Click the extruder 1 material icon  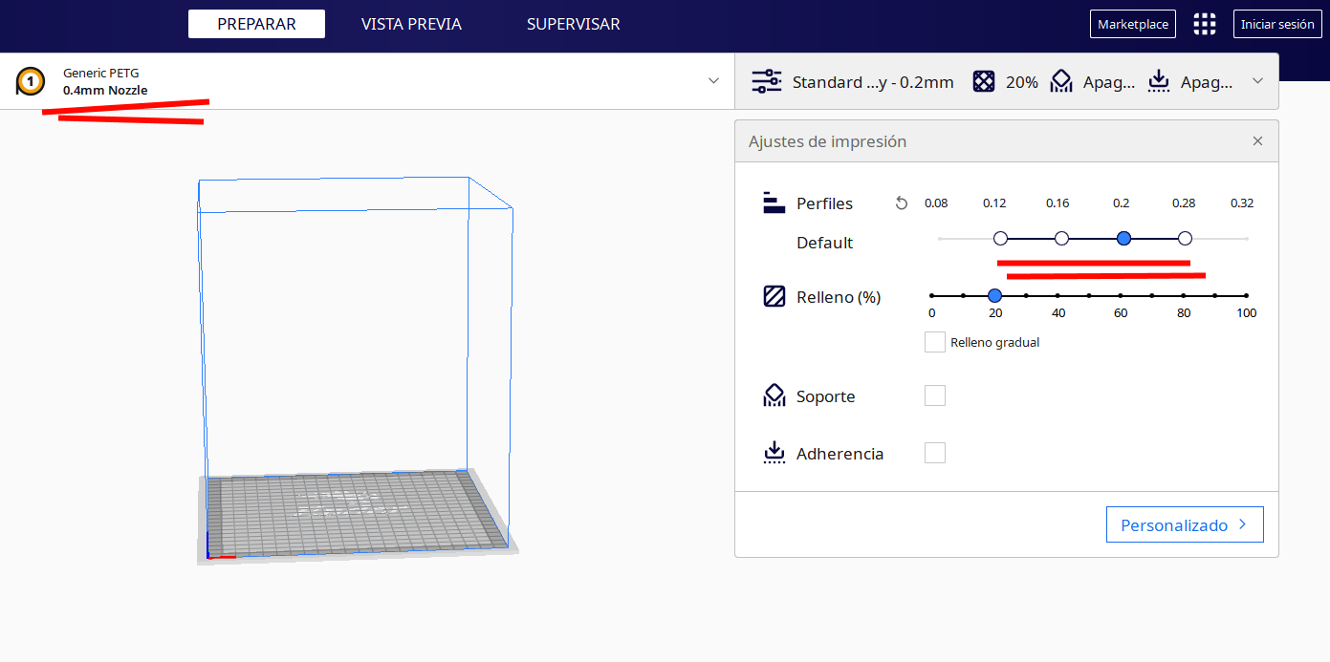31,82
